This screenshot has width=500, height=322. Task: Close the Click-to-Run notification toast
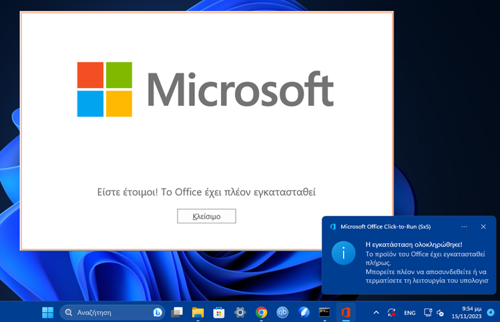pyautogui.click(x=483, y=227)
